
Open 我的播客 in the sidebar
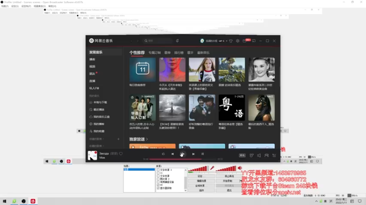pyautogui.click(x=97, y=124)
